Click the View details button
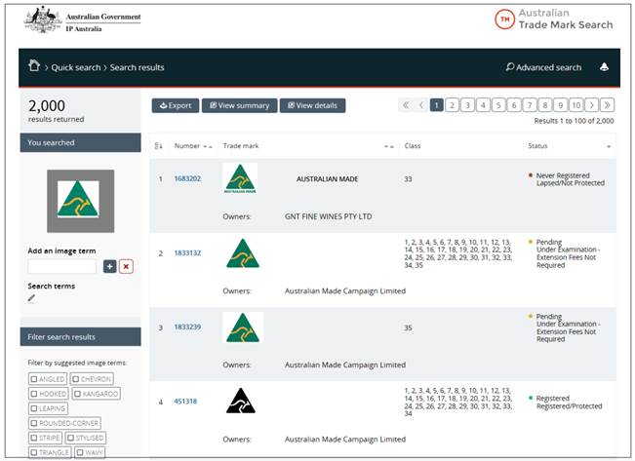 (x=312, y=105)
